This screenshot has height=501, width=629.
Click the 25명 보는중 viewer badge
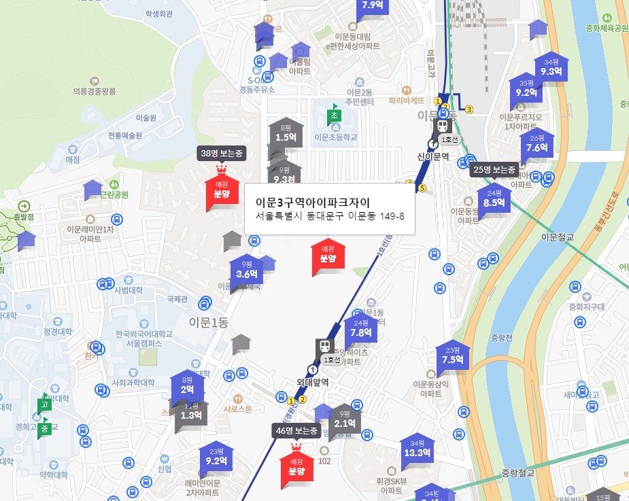(x=494, y=170)
